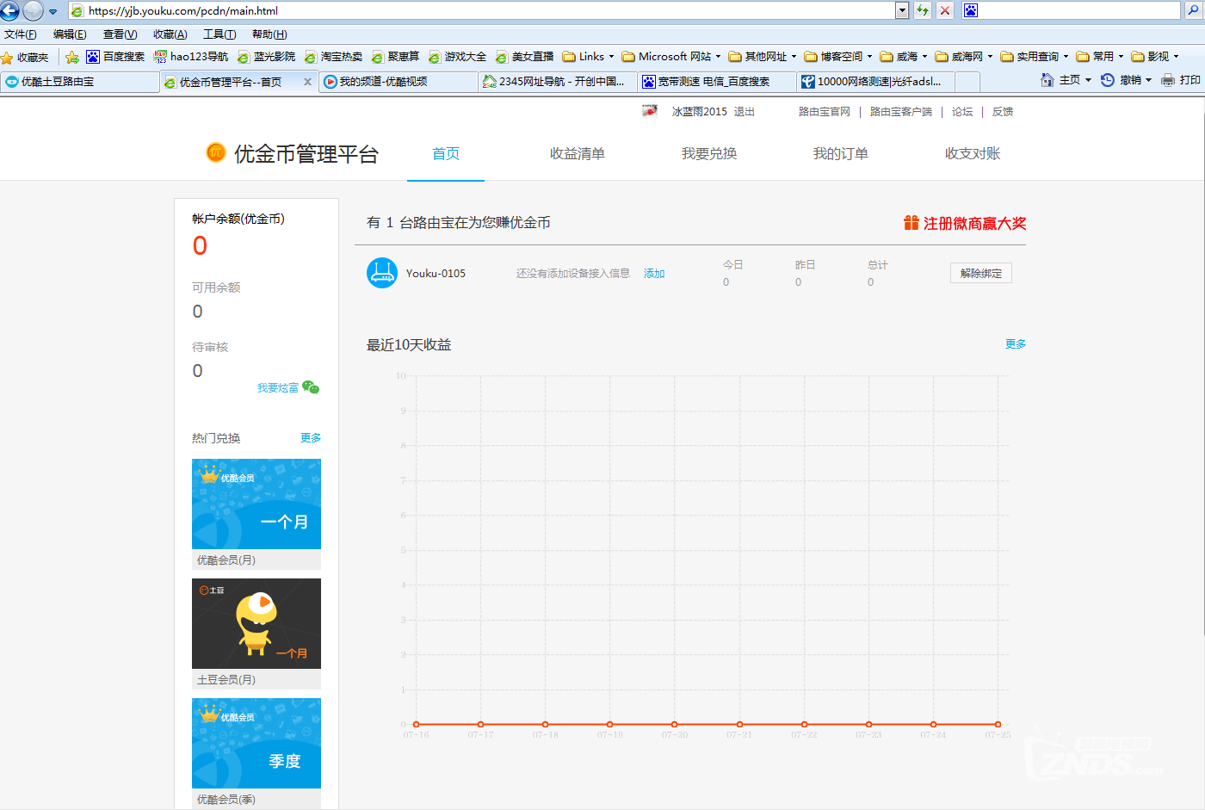Click the 注册微商赢大奖 gift banner

(x=965, y=223)
